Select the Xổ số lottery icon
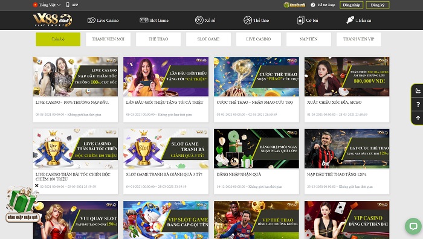The image size is (423, 239). click(x=199, y=20)
